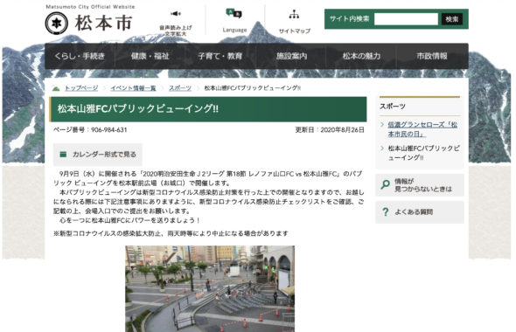Open the サイトマップ sitemap icon
Image resolution: width=516 pixels, height=332 pixels.
click(294, 14)
